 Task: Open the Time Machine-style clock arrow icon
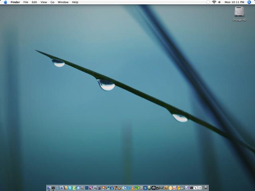click(153, 188)
